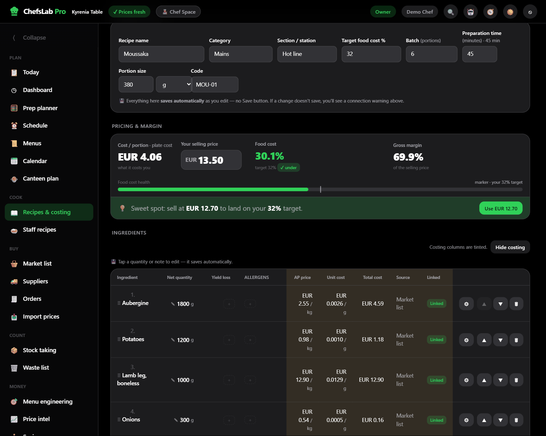Switch to Demo Chef profile
This screenshot has width=546, height=436.
point(420,12)
